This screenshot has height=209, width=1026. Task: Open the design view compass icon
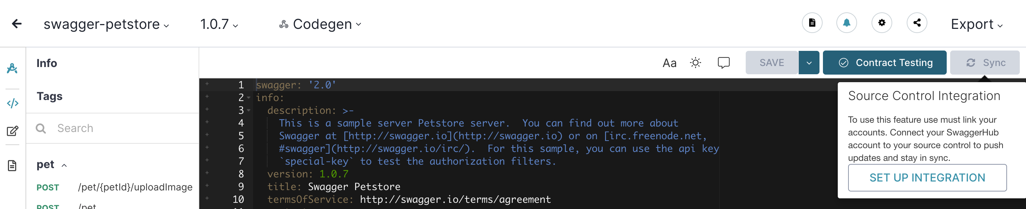tap(12, 68)
